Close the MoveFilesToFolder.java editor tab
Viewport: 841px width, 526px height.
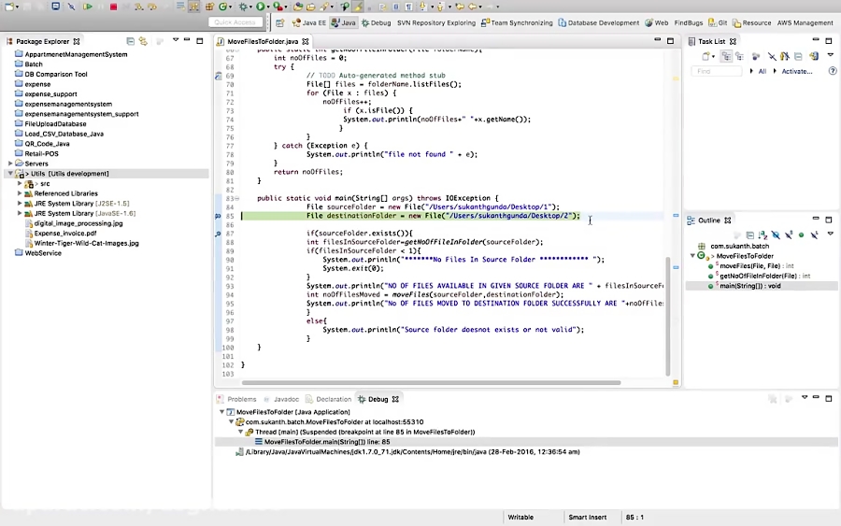[306, 41]
